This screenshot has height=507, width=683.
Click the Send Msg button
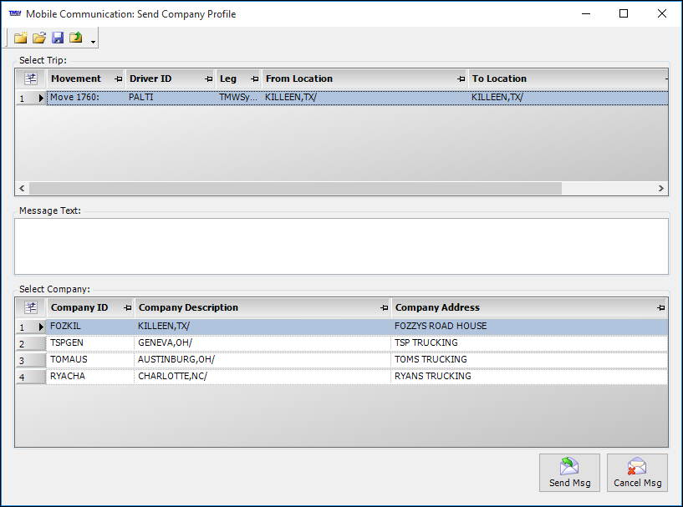tap(569, 473)
